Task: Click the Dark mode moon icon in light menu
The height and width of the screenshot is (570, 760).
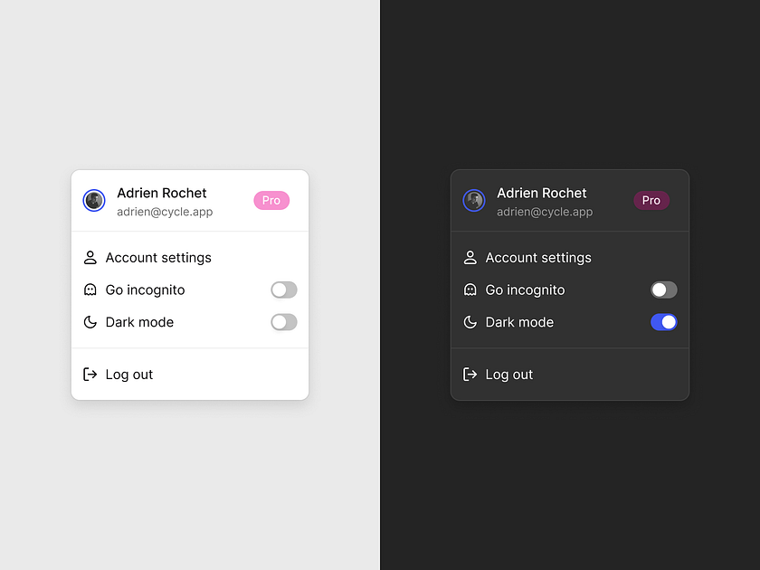Action: pyautogui.click(x=90, y=322)
